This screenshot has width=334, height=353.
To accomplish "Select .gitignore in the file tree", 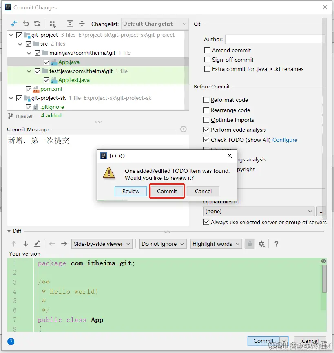I will [52, 107].
